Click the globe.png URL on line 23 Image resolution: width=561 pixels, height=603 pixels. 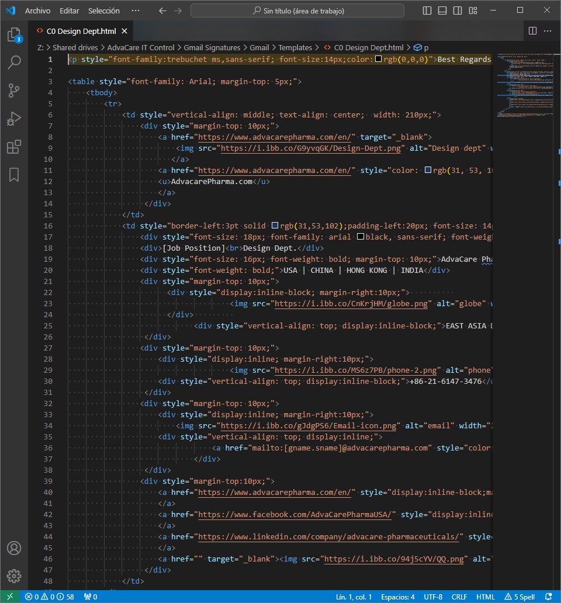[x=351, y=304]
